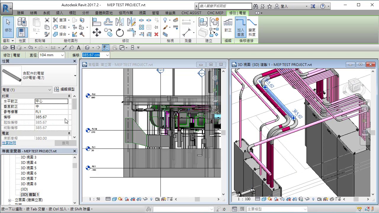Toggle the Add Vertical (加入垂直) option
This screenshot has height=213, width=379.
pyautogui.click(x=240, y=27)
